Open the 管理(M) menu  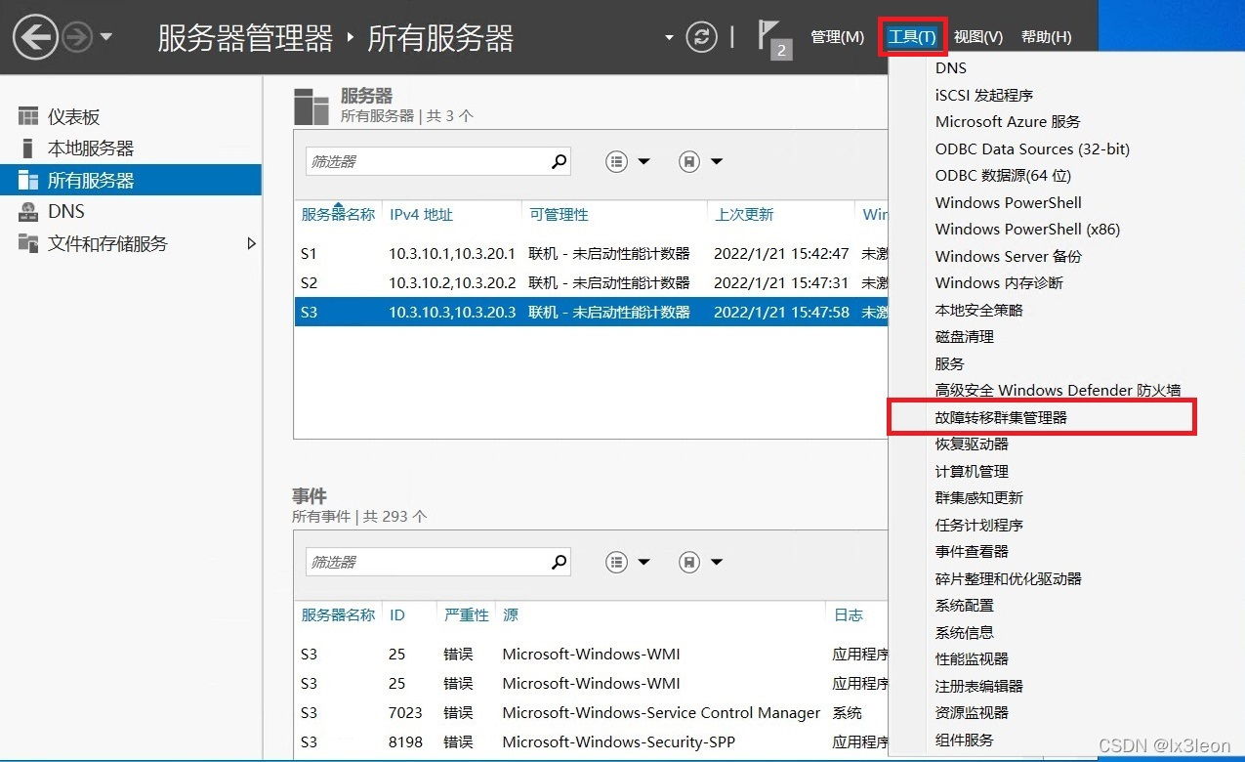point(837,37)
